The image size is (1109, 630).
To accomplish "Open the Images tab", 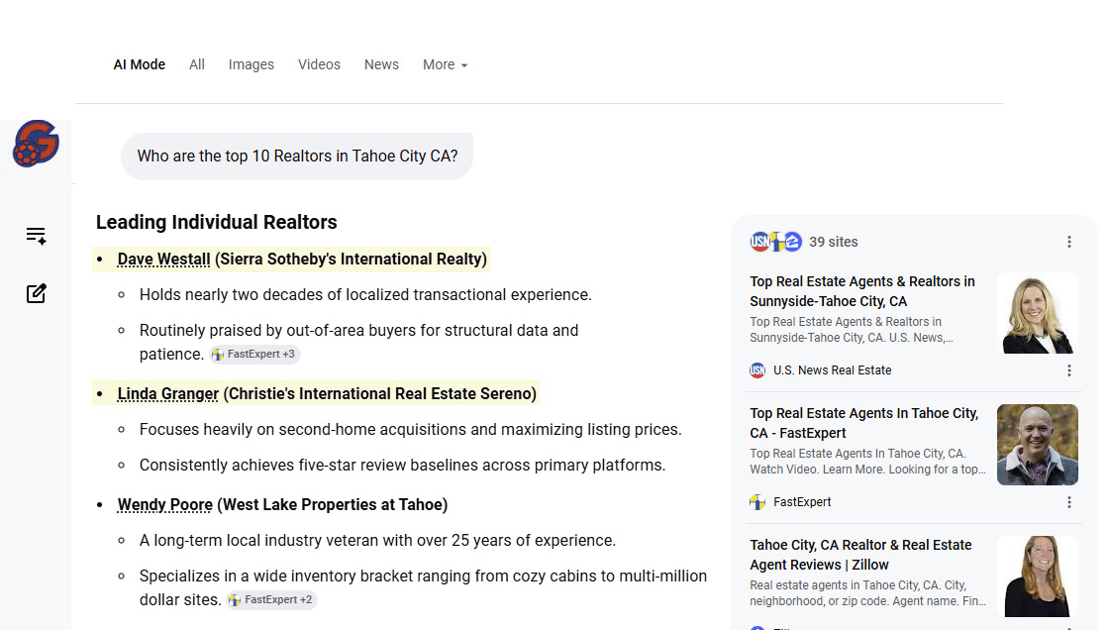I will click(252, 64).
